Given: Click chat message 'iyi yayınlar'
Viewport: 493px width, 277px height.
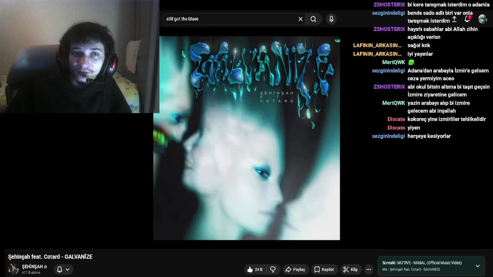Looking at the screenshot, I should (x=420, y=54).
